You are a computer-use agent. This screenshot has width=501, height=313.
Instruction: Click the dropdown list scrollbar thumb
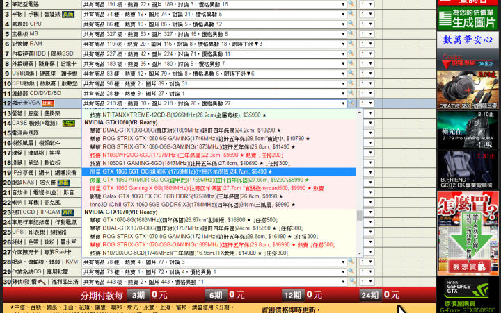point(360,215)
